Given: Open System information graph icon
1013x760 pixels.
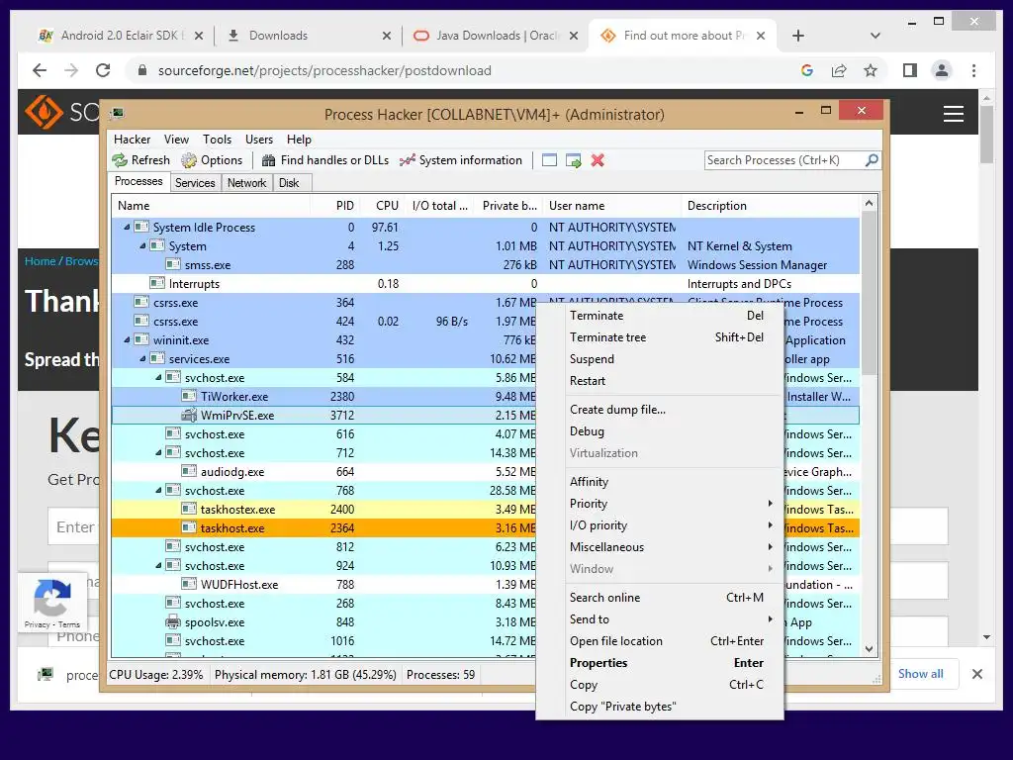Looking at the screenshot, I should coord(407,160).
